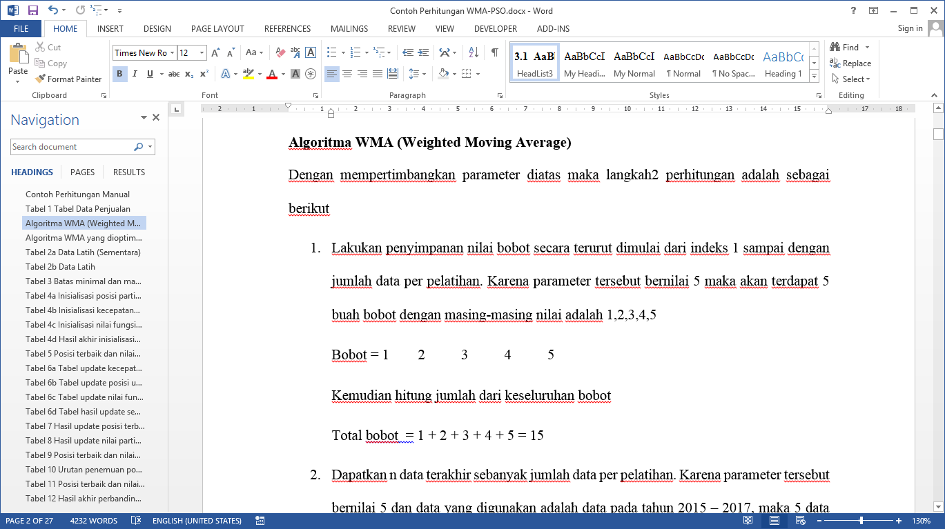
Task: Apply strikethrough to text
Action: pyautogui.click(x=173, y=74)
